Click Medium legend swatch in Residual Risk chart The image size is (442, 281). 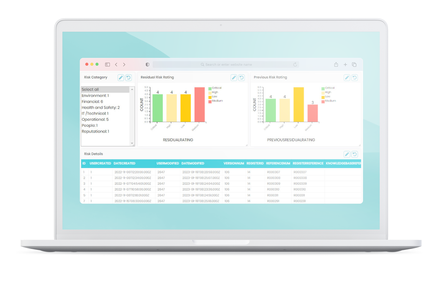click(x=210, y=102)
